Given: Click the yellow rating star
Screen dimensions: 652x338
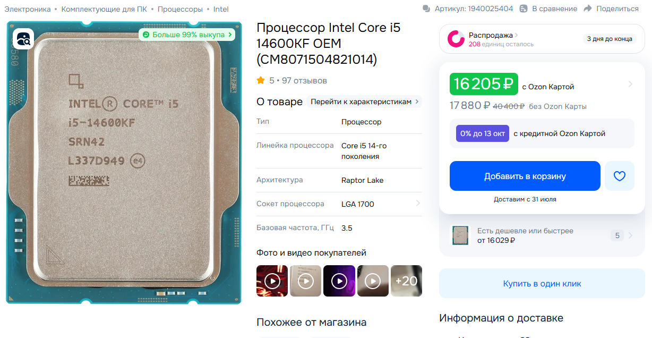Looking at the screenshot, I should (x=261, y=81).
